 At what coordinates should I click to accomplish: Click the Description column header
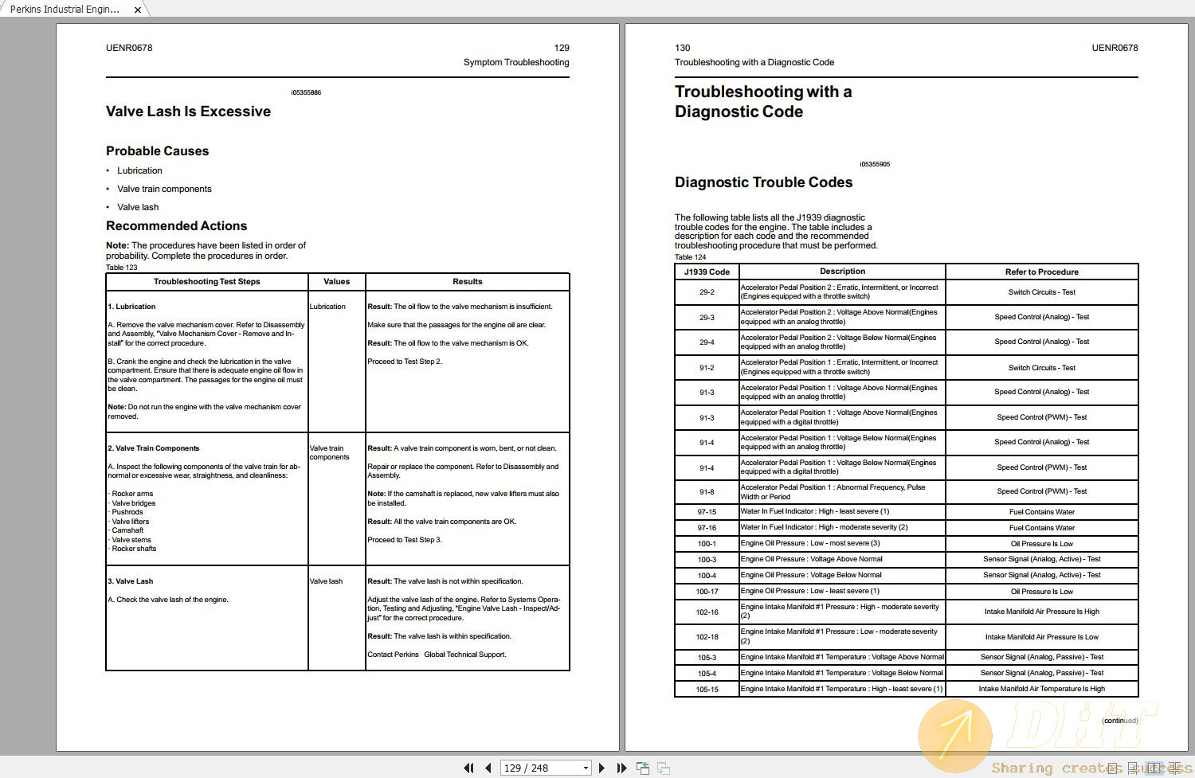pos(842,272)
